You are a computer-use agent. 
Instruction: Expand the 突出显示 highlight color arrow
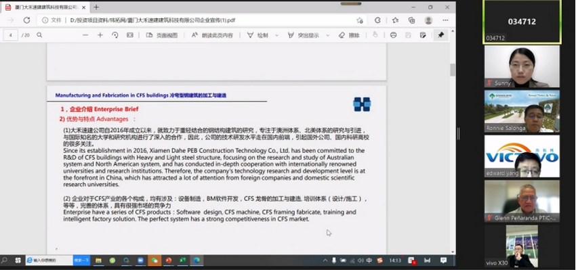328,36
